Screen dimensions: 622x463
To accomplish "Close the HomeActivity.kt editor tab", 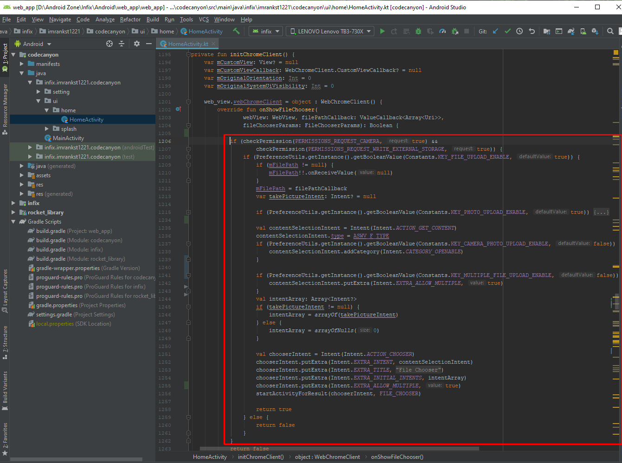I will 213,44.
